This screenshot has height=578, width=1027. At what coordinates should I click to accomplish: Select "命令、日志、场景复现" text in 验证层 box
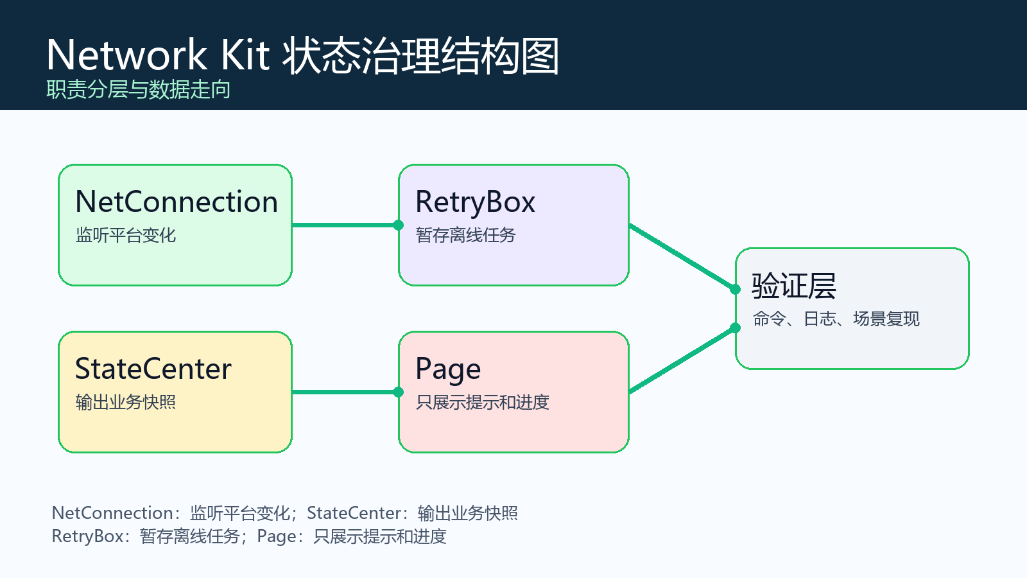coord(836,319)
